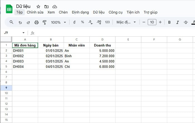Check the cloud save status icon
195x123 pixels.
point(55,6)
